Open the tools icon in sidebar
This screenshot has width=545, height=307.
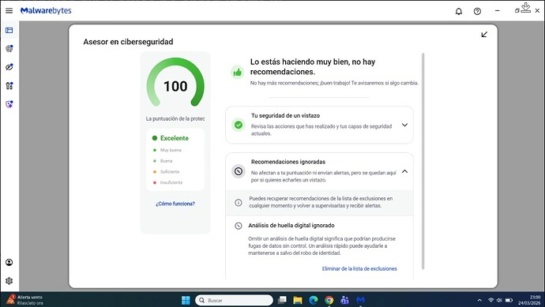point(9,86)
